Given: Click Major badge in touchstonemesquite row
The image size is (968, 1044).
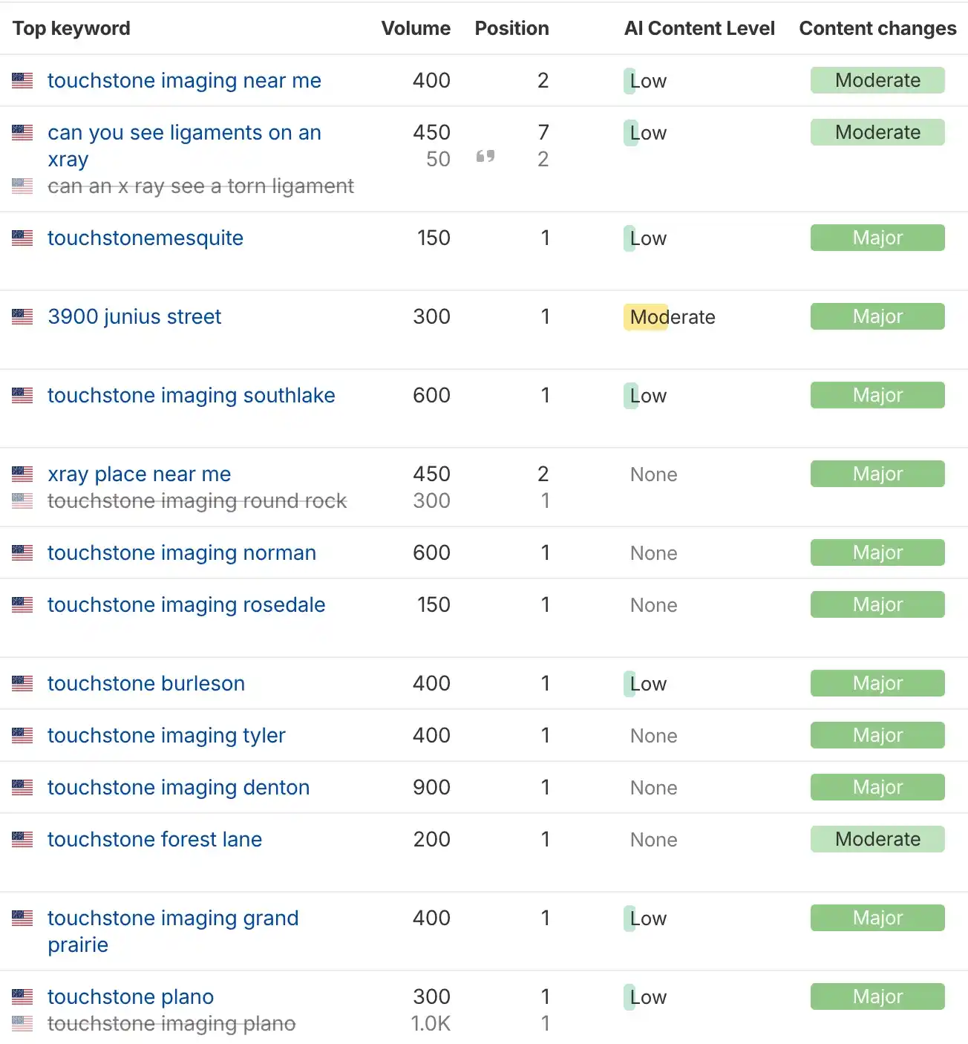Looking at the screenshot, I should 877,238.
